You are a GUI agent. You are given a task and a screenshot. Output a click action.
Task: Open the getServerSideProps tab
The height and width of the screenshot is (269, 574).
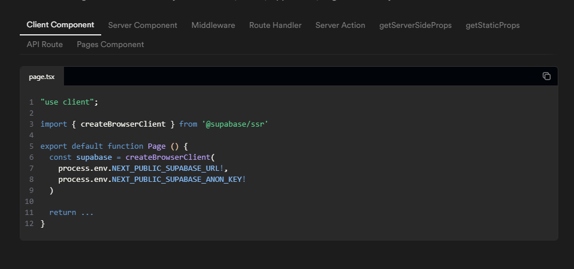[415, 25]
